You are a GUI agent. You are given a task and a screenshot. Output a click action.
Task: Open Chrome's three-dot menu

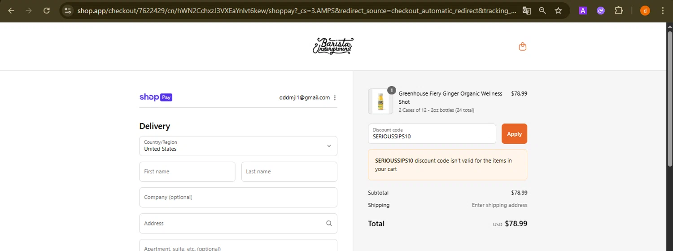[x=663, y=10]
